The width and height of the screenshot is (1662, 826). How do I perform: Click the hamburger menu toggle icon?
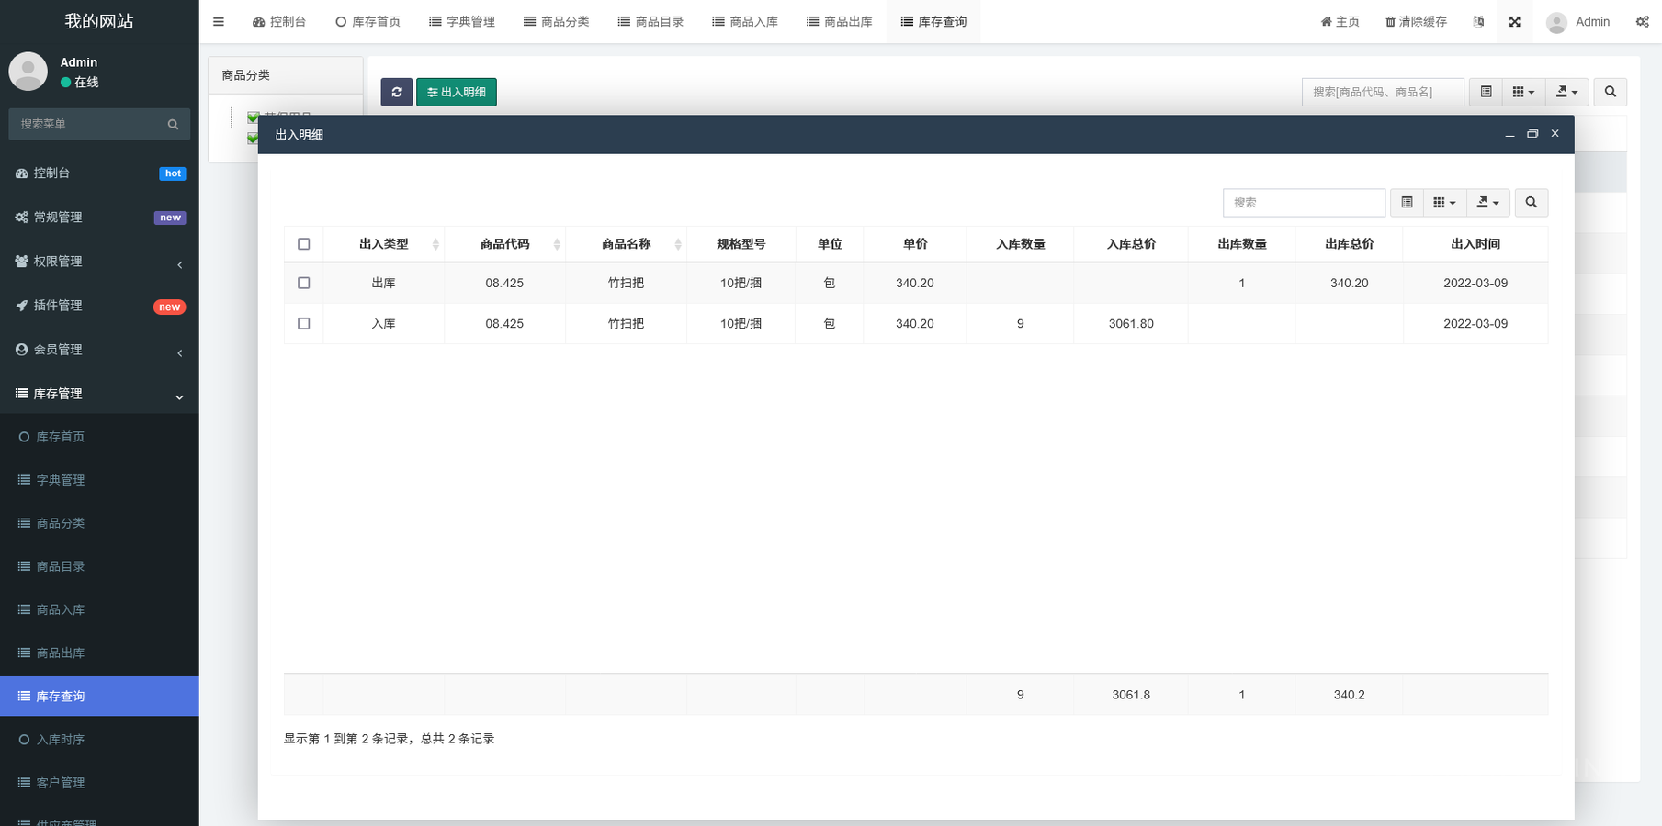219,21
